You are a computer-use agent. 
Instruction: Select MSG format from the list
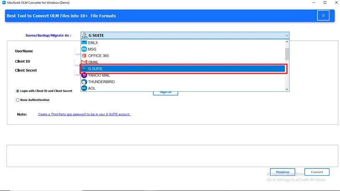coord(183,49)
